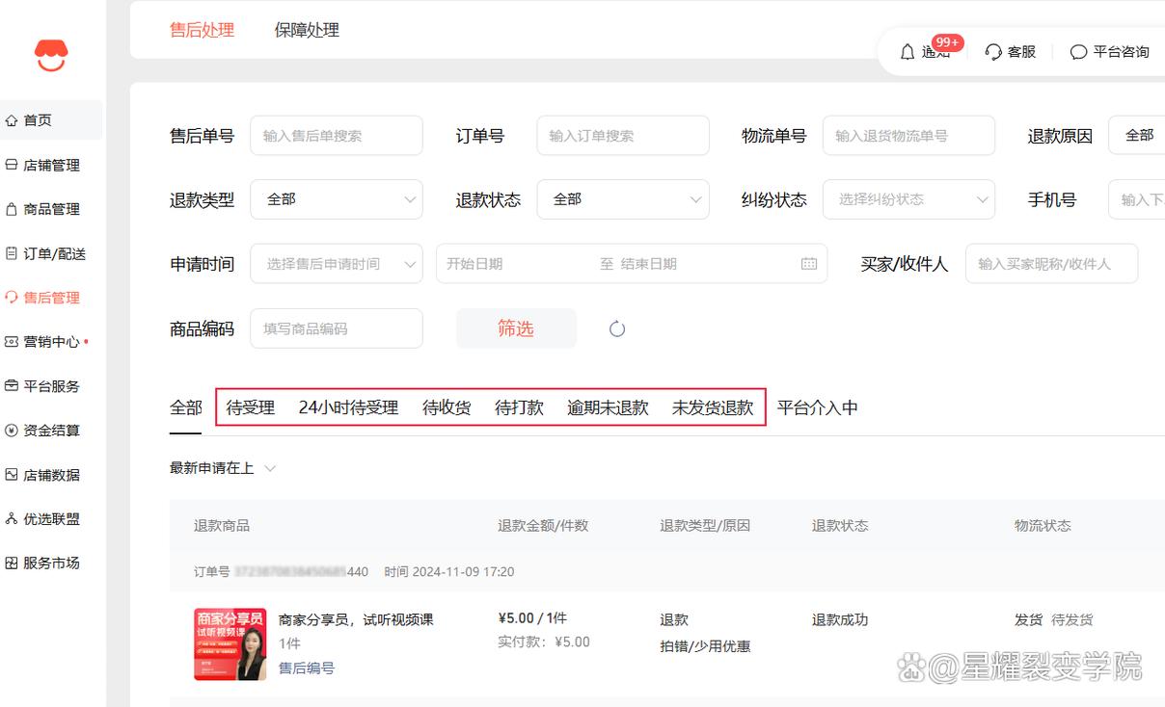Click the 99+ notification badge

947,42
